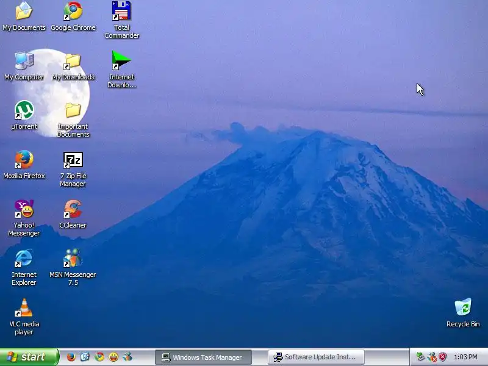The height and width of the screenshot is (366, 488).
Task: Launch Yahoo Messenger from Quick Launch
Action: tap(113, 357)
